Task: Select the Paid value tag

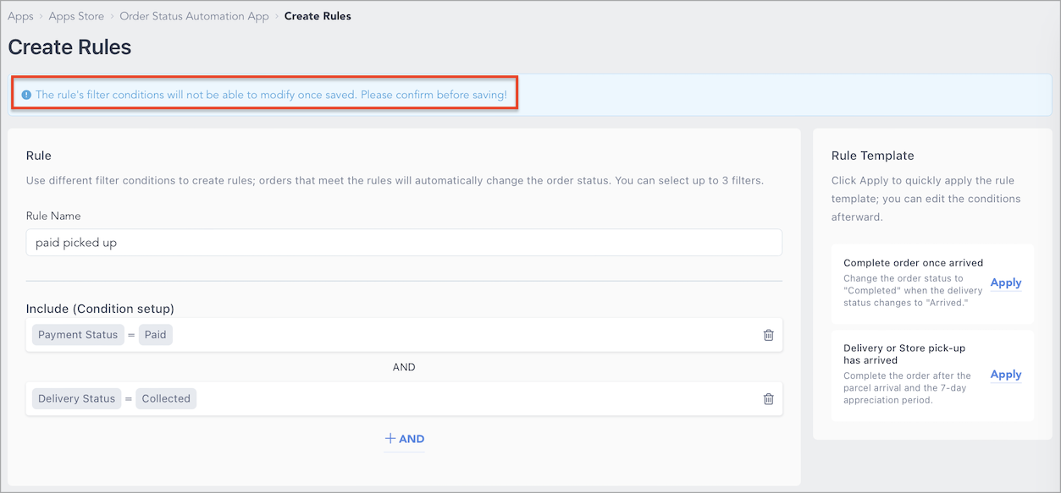Action: click(x=155, y=335)
